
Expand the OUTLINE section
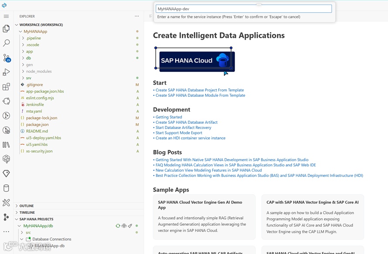click(x=17, y=206)
